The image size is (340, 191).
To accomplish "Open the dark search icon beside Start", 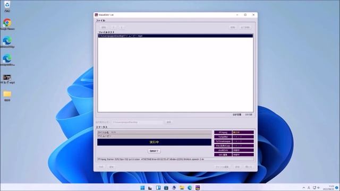I will pos(150,188).
